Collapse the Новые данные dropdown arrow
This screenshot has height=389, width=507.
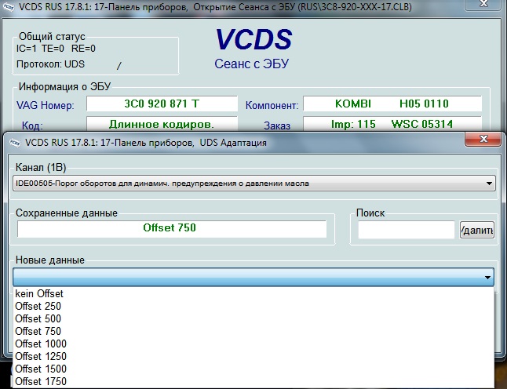coord(488,277)
